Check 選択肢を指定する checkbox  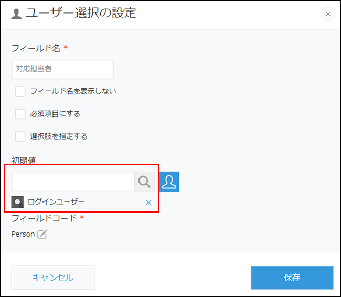pyautogui.click(x=20, y=136)
